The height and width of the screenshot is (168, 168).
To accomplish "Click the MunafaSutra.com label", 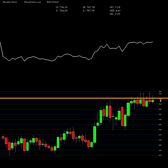I will pyautogui.click(x=33, y=2).
